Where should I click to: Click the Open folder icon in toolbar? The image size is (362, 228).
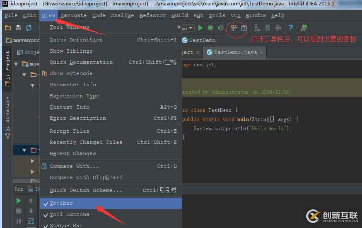8,28
